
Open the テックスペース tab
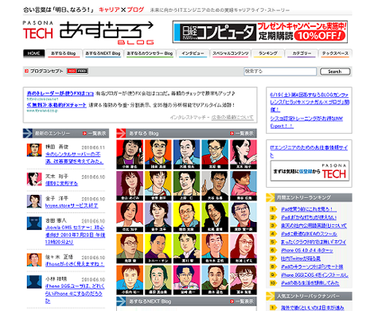click(x=335, y=53)
